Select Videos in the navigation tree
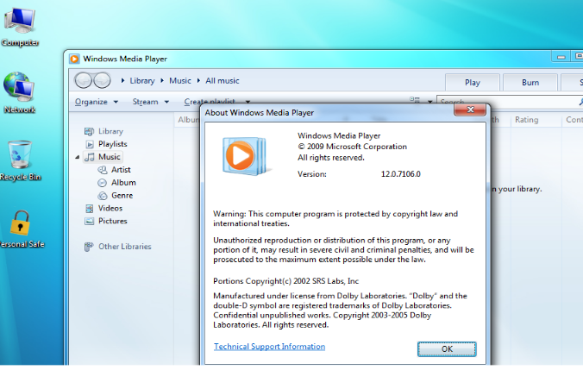Viewport: 583px width, 370px height. [110, 208]
